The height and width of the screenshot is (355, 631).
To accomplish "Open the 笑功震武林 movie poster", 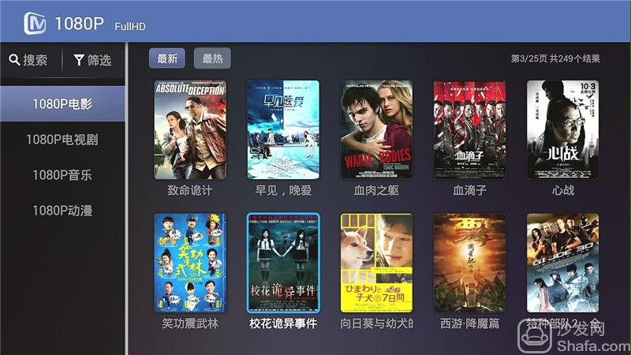I will tap(190, 263).
